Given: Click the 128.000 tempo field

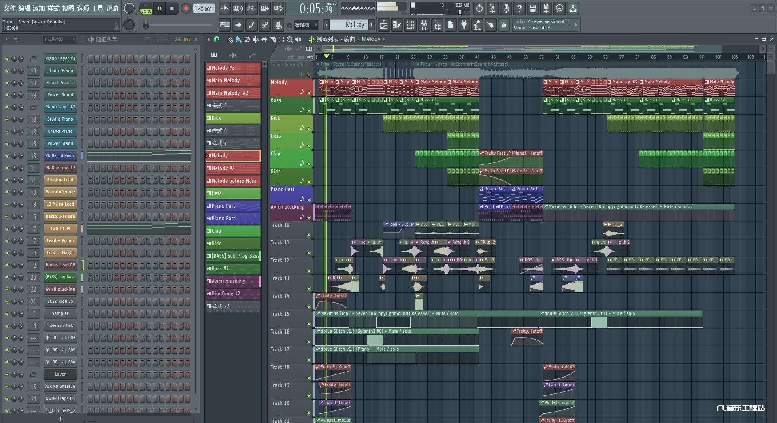Looking at the screenshot, I should click(204, 8).
